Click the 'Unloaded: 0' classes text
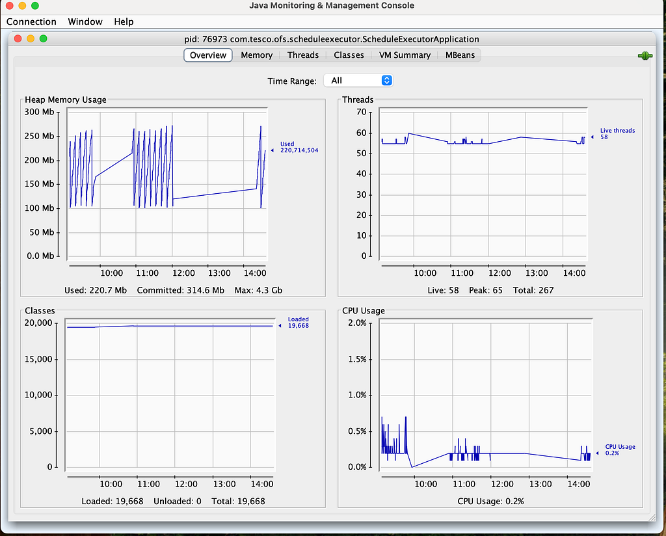 coord(177,501)
